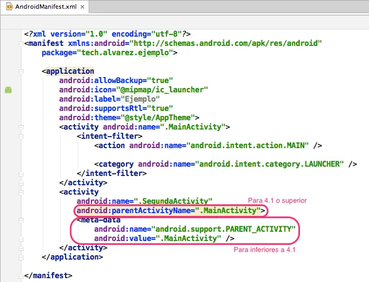
Task: Click fold marker at first closing activity tag
Action: [21, 183]
